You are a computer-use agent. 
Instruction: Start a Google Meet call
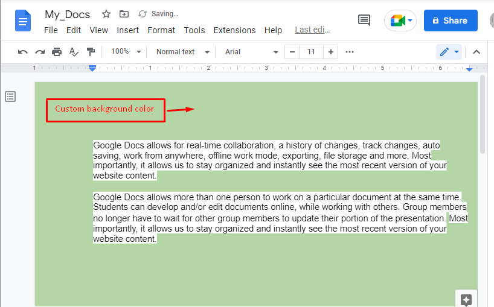[400, 21]
